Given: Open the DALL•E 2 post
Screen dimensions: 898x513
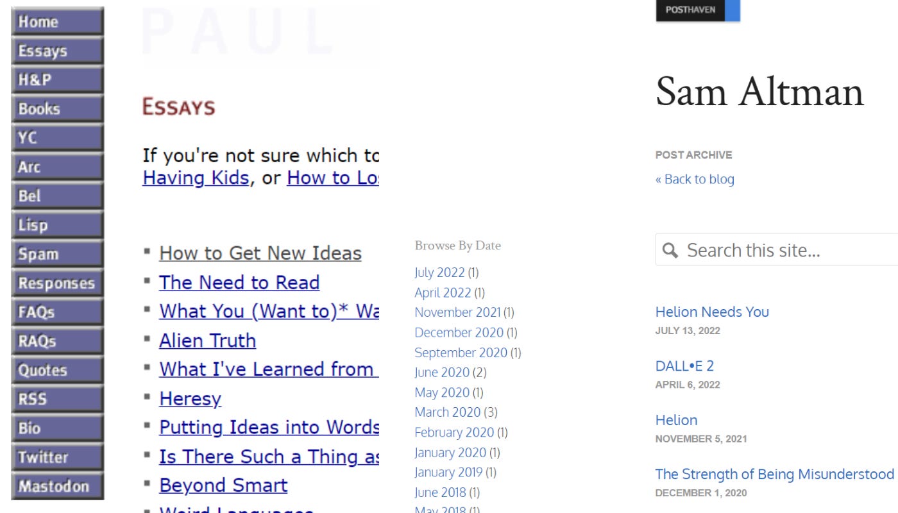Looking at the screenshot, I should (684, 366).
